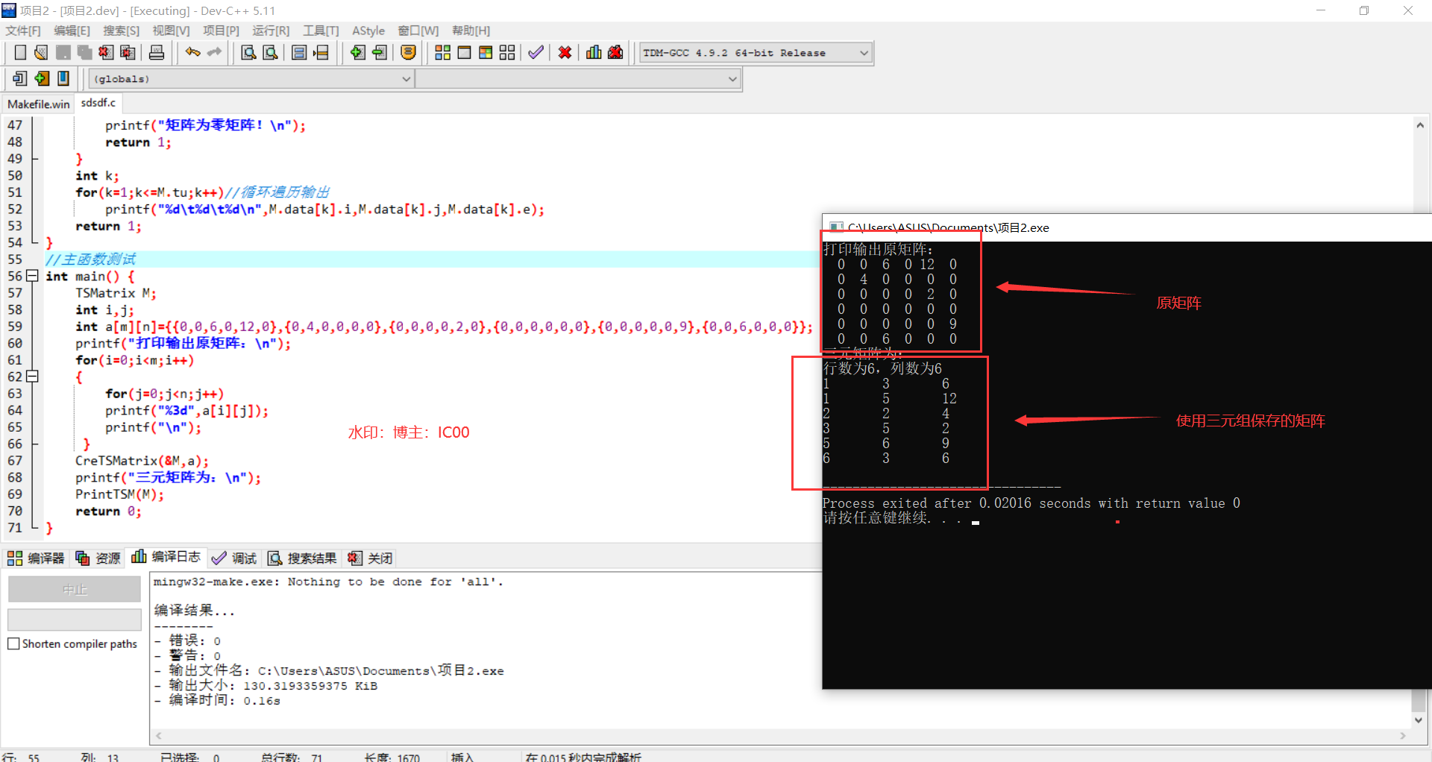Image resolution: width=1432 pixels, height=762 pixels.
Task: Open the 视图[V] menu
Action: coord(171,31)
